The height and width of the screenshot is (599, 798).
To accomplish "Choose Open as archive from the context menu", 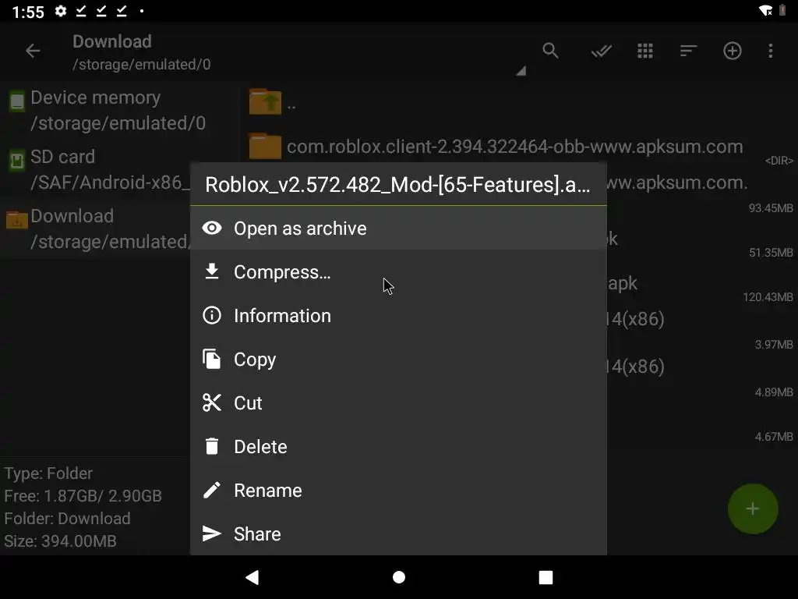I will (x=398, y=229).
